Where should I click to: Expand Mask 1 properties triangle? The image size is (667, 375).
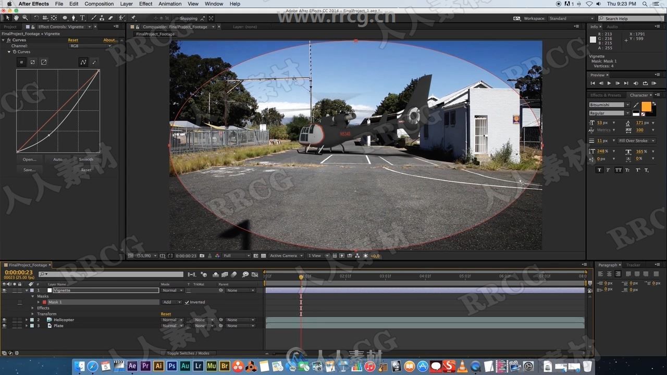39,302
